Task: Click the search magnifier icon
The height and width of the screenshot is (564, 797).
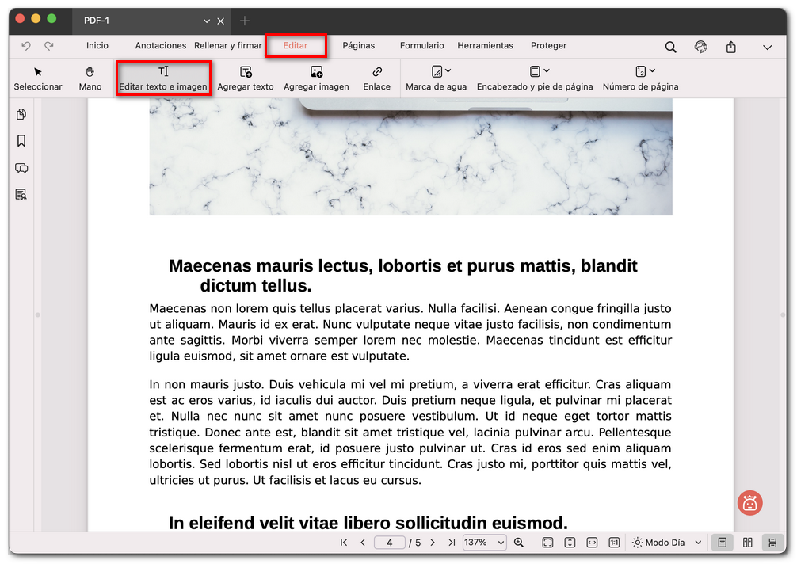Action: pyautogui.click(x=670, y=47)
